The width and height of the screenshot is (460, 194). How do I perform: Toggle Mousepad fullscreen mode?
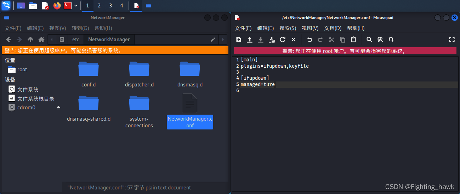(x=452, y=40)
